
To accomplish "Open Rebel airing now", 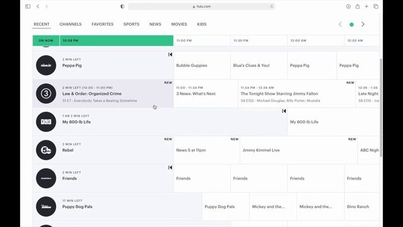I will point(103,150).
